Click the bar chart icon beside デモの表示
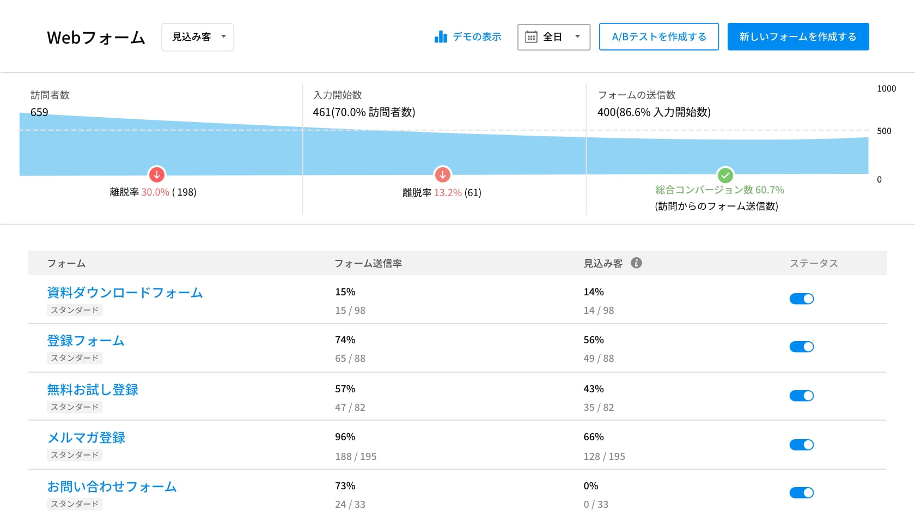 441,37
